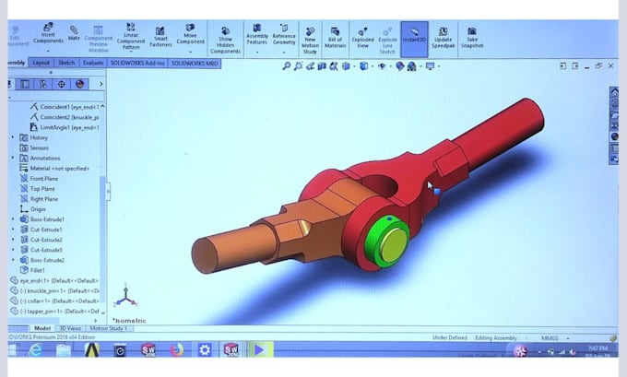Image resolution: width=627 pixels, height=377 pixels.
Task: Switch to the Sketch tab
Action: tap(66, 64)
